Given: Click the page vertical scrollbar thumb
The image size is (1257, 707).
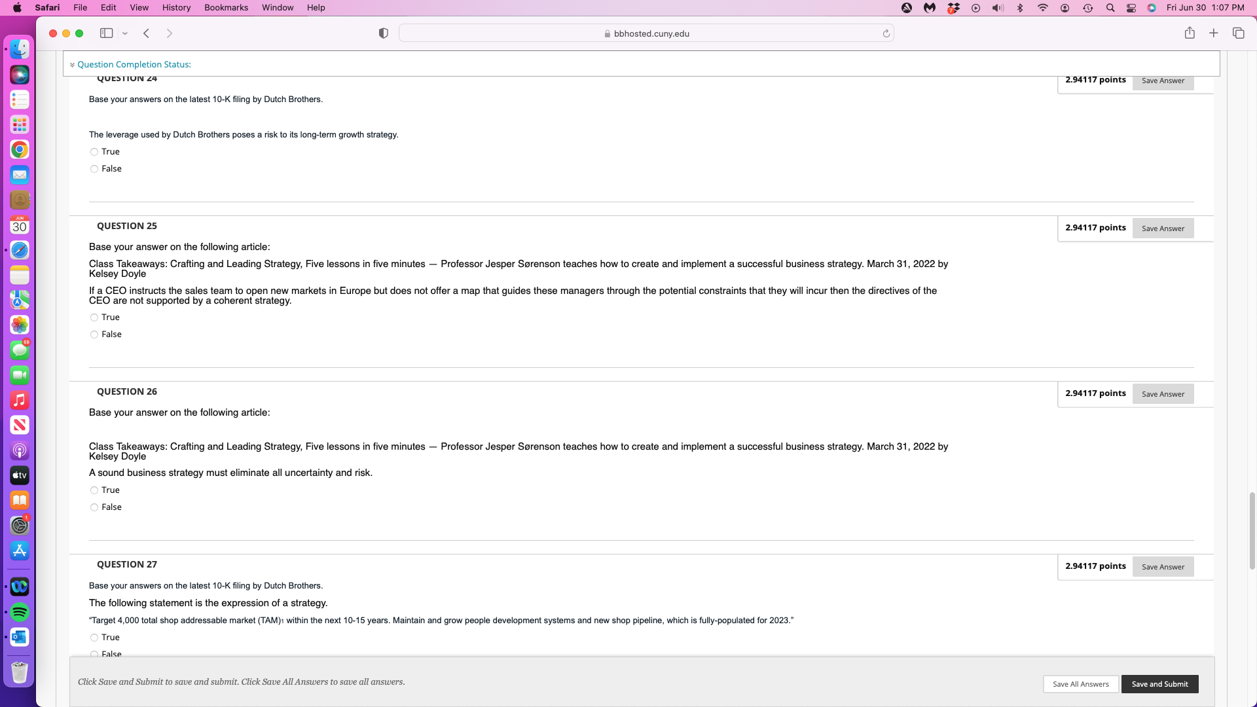Looking at the screenshot, I should pos(1252,530).
